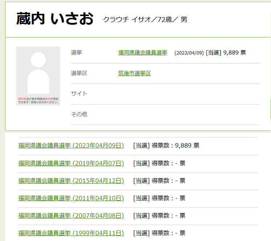Click the クラウチ イサオ／72歳／男 reading text
This screenshot has width=271, height=241.
pos(145,19)
